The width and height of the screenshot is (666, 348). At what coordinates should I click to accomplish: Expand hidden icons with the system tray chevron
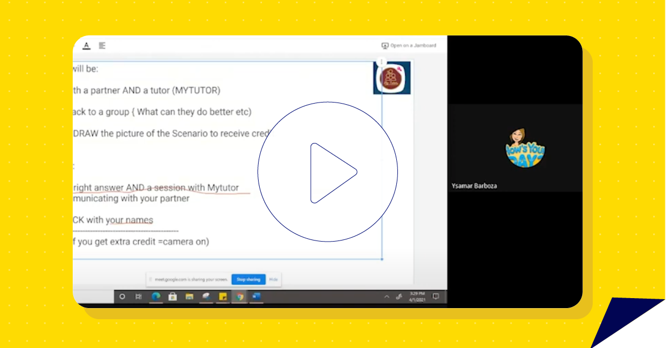point(386,296)
